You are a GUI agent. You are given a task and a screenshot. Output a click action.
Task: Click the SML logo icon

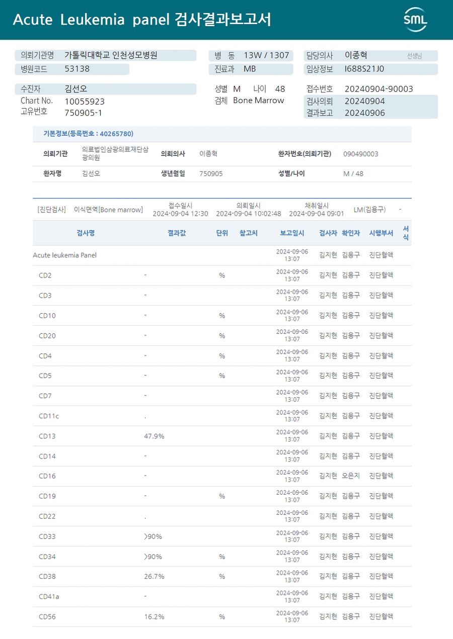point(415,20)
